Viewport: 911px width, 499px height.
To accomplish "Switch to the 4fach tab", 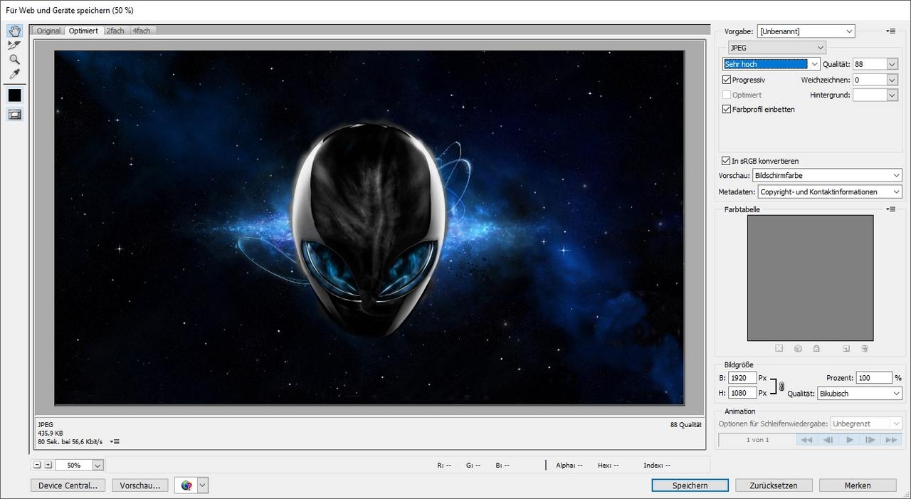I will coord(142,31).
